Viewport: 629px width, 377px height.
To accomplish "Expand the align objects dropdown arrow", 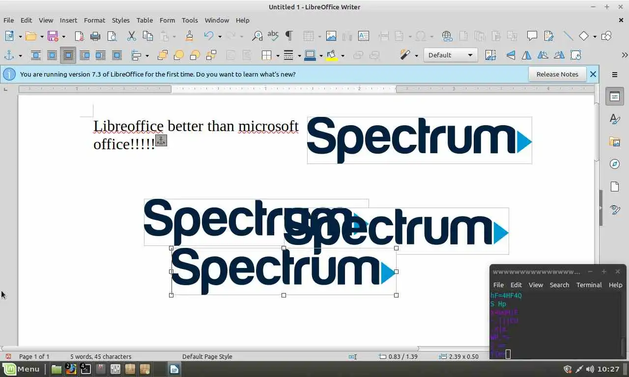I will [x=147, y=55].
